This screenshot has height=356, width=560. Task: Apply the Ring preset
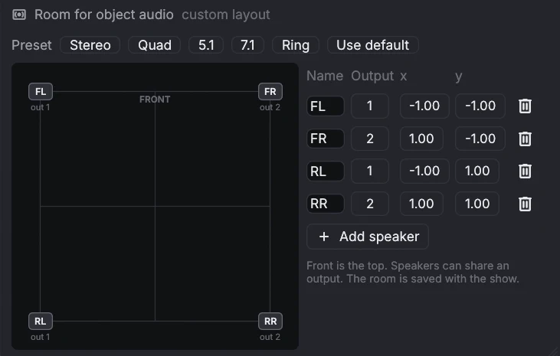[296, 45]
